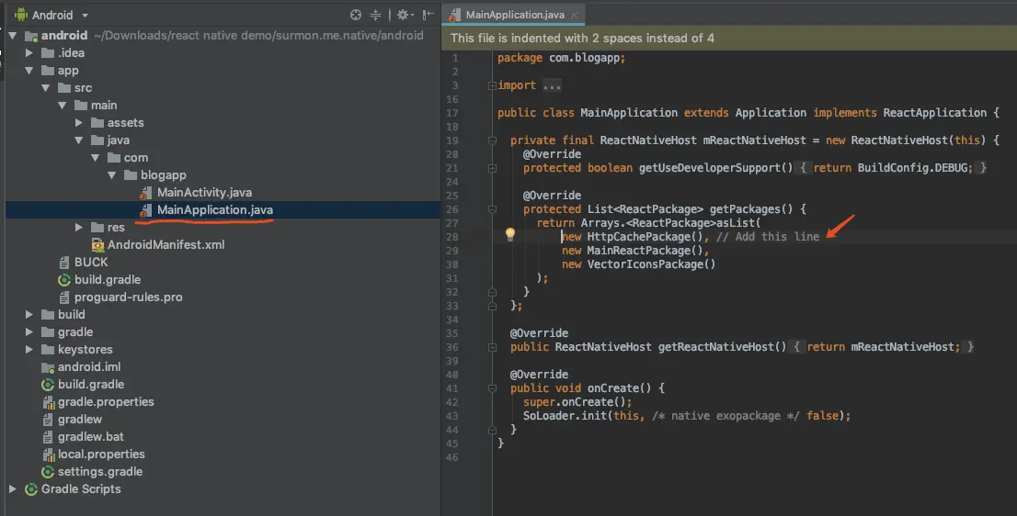Collapse the java folder
This screenshot has width=1017, height=516.
[79, 140]
